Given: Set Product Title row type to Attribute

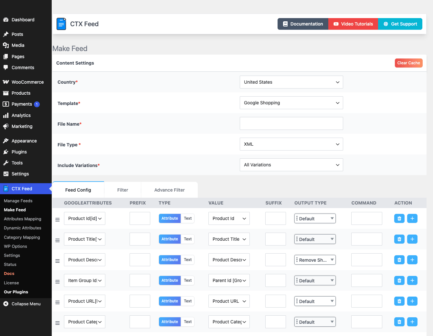Looking at the screenshot, I should [x=170, y=239].
